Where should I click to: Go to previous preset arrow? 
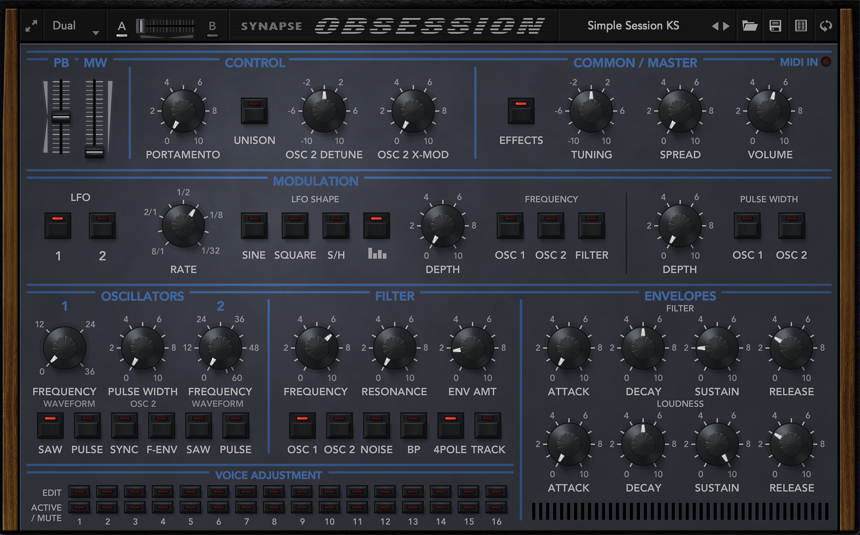pyautogui.click(x=715, y=26)
